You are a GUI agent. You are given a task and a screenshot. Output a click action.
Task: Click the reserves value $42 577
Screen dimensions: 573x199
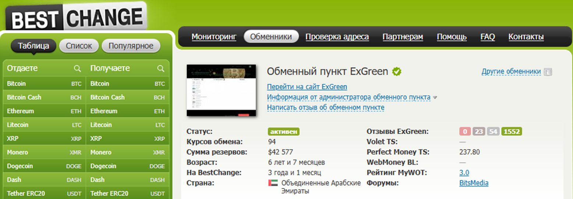pos(280,152)
